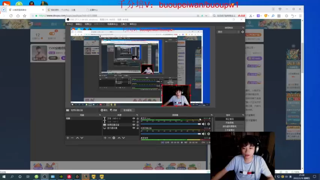Viewport: 320px width, 180px height.
Task: Open the scene transition settings gear
Action: click(x=243, y=32)
